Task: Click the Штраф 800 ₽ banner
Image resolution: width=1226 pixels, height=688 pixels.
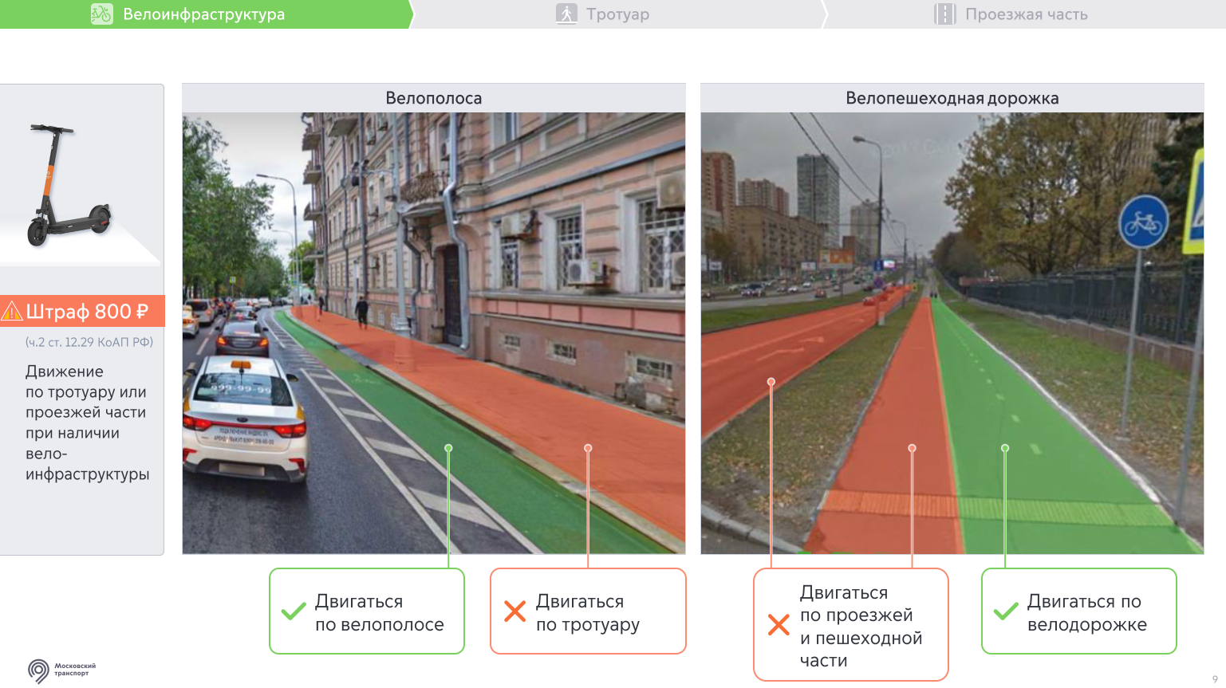Action: pos(82,311)
